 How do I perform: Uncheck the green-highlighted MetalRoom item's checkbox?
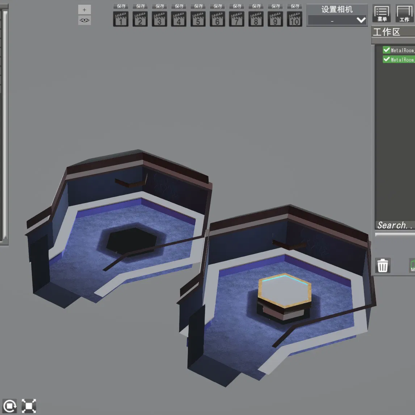[386, 59]
